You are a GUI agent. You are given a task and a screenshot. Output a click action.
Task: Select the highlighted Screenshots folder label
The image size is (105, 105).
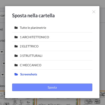pyautogui.click(x=28, y=74)
